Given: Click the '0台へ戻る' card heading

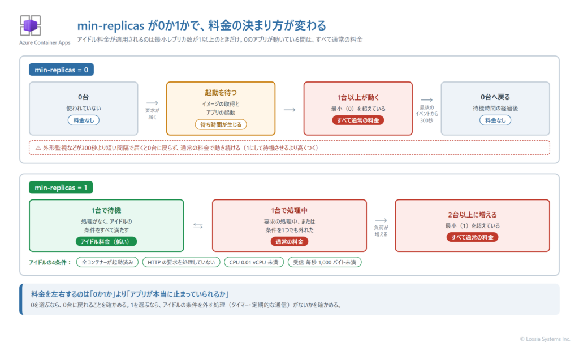Looking at the screenshot, I should click(x=495, y=97).
